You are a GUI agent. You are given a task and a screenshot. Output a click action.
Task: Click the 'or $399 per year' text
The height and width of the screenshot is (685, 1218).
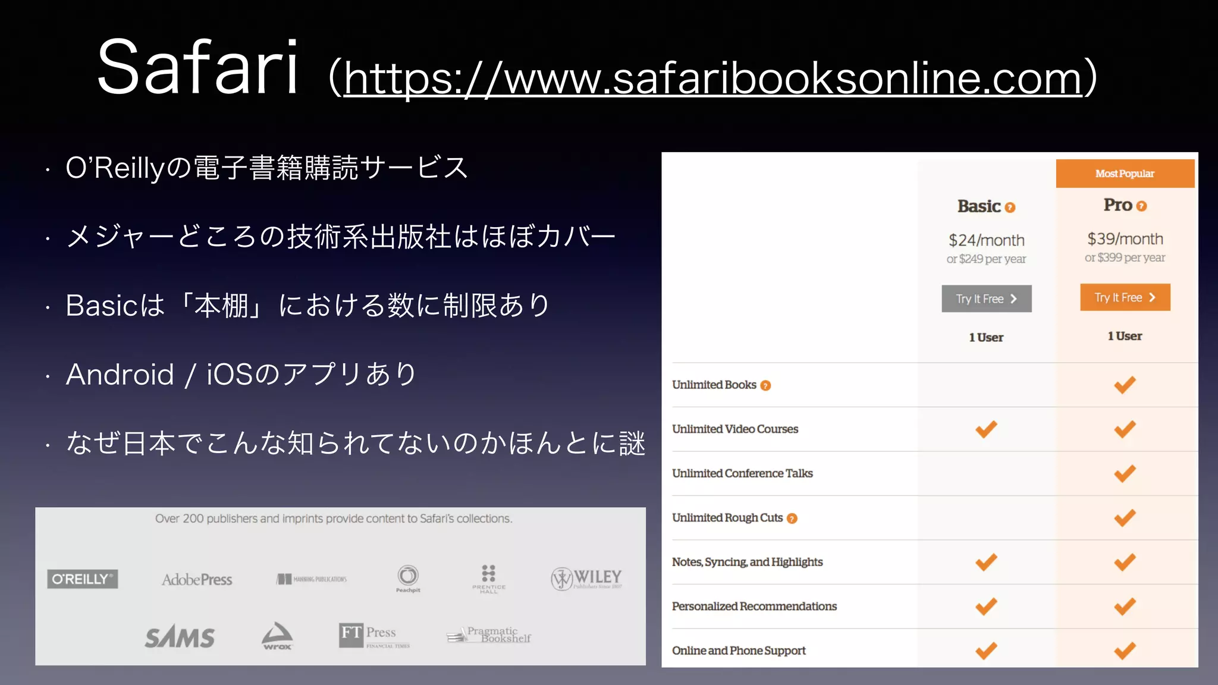coord(1125,258)
